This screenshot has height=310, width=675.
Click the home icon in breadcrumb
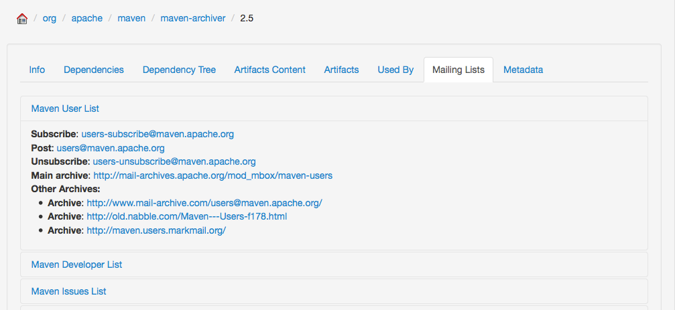(21, 19)
